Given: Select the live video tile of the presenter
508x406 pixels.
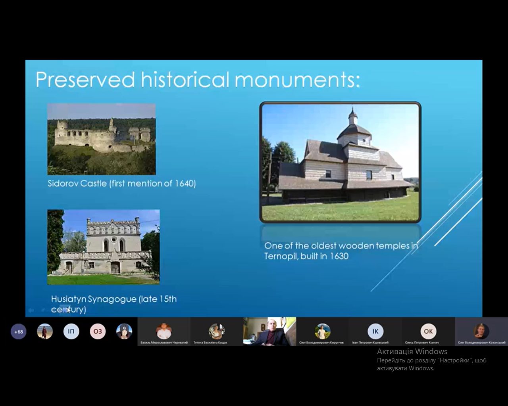Looking at the screenshot, I should coord(269,331).
